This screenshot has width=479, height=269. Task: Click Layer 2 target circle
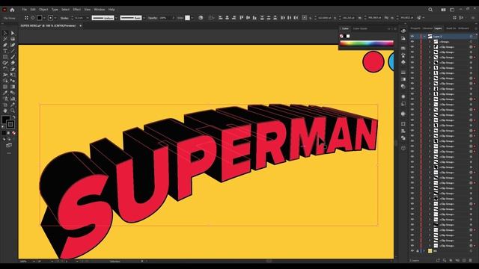[471, 37]
